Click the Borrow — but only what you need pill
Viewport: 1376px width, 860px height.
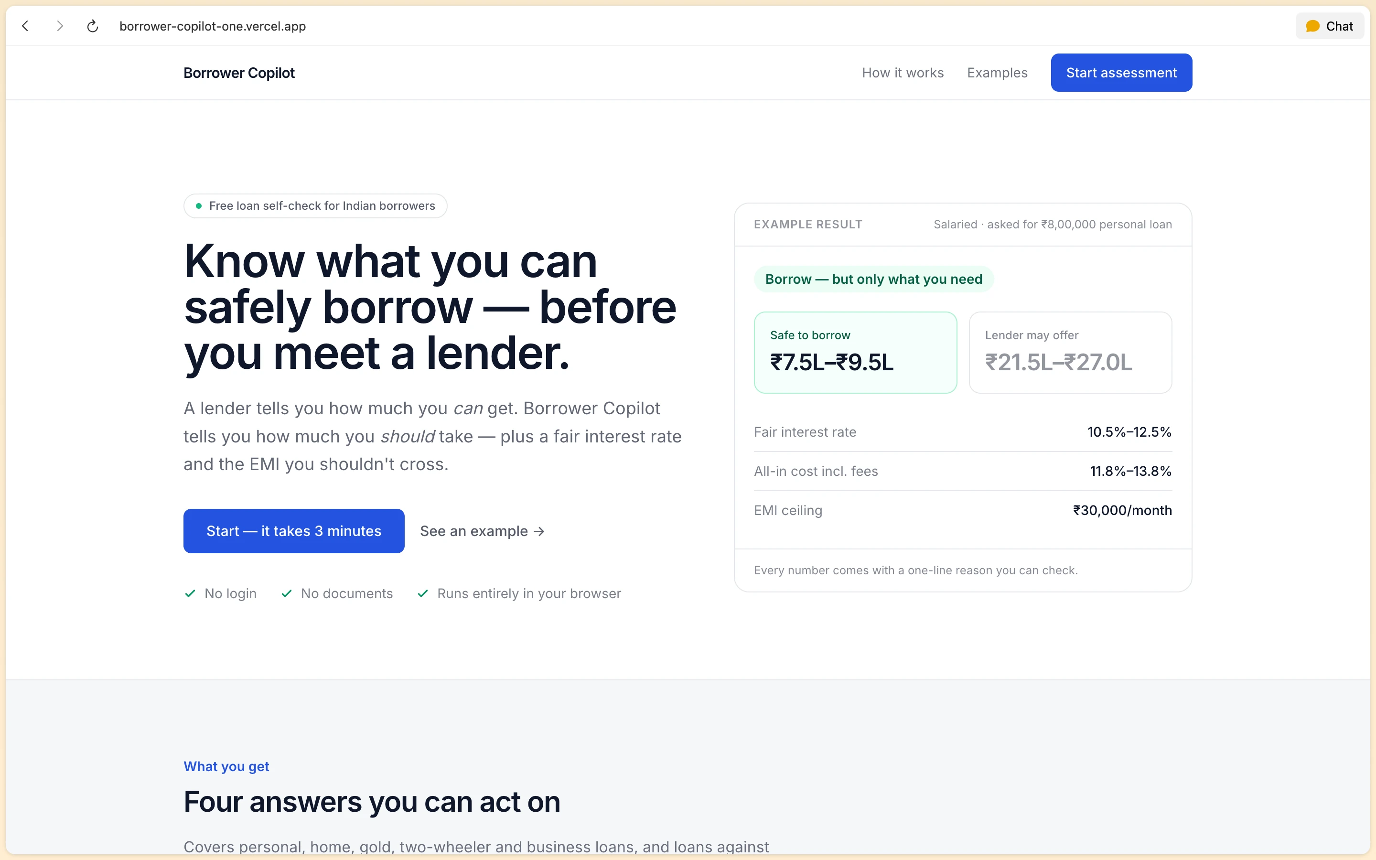click(873, 279)
